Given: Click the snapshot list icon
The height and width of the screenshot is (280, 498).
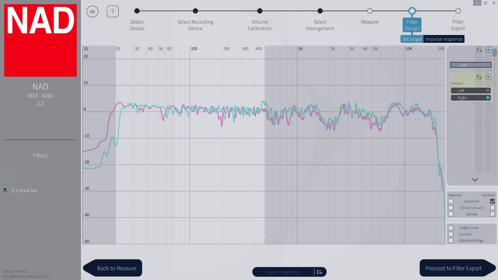Looking at the screenshot, I should click(x=319, y=272).
